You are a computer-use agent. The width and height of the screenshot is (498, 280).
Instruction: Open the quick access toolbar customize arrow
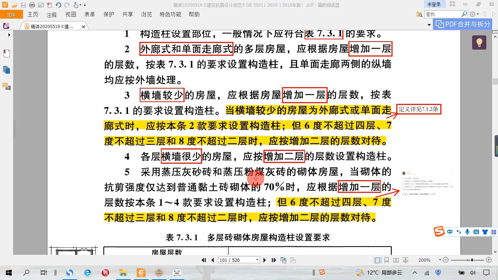point(85,5)
